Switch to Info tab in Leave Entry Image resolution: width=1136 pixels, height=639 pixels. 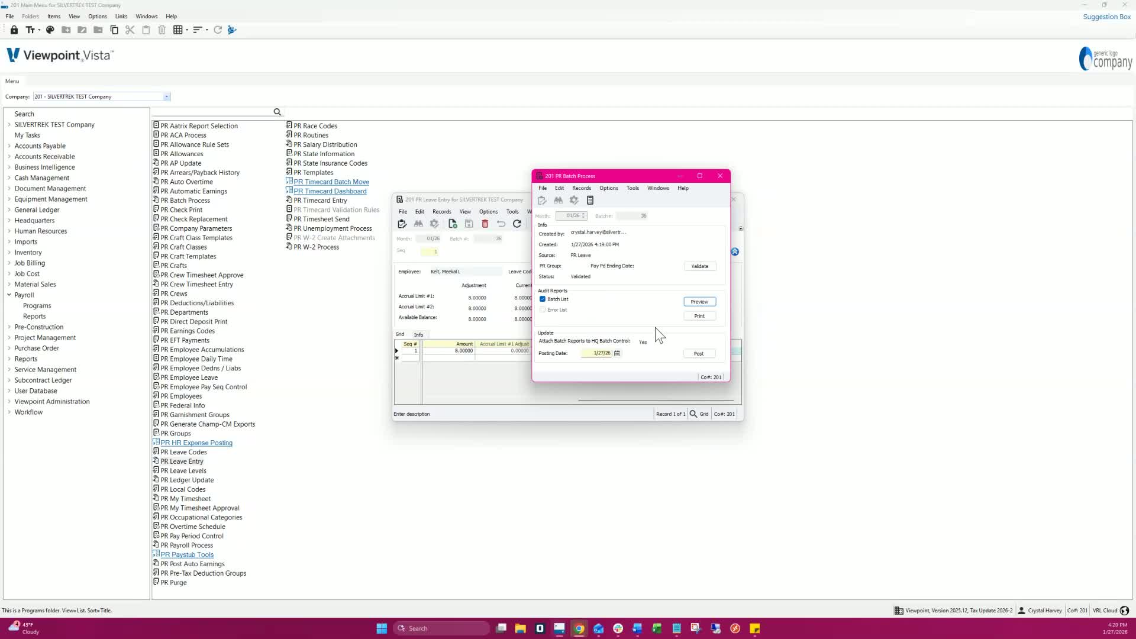coord(418,335)
